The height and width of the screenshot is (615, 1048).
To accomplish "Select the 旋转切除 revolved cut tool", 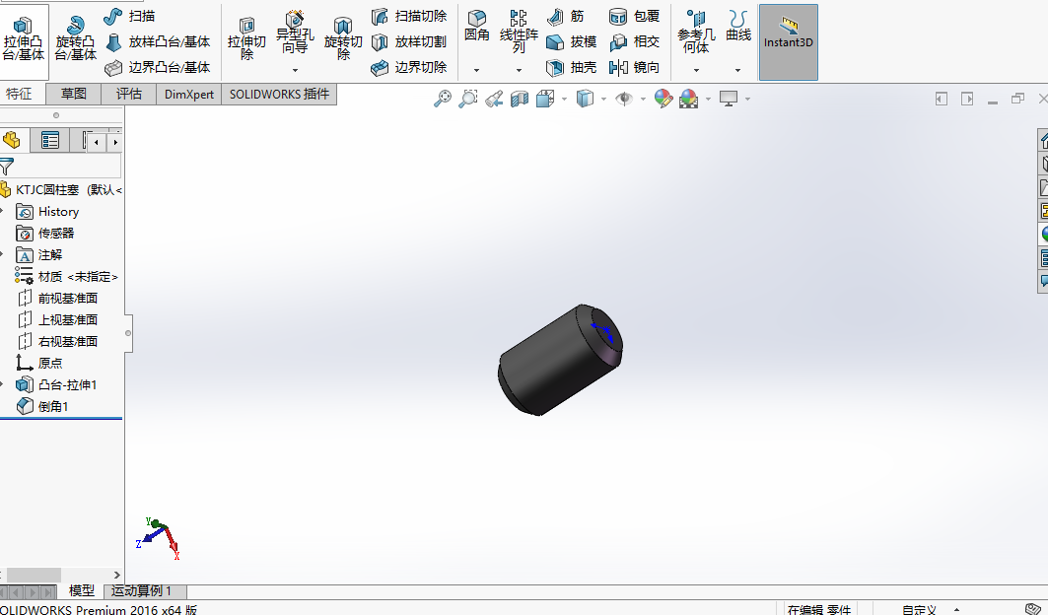I will click(x=343, y=40).
